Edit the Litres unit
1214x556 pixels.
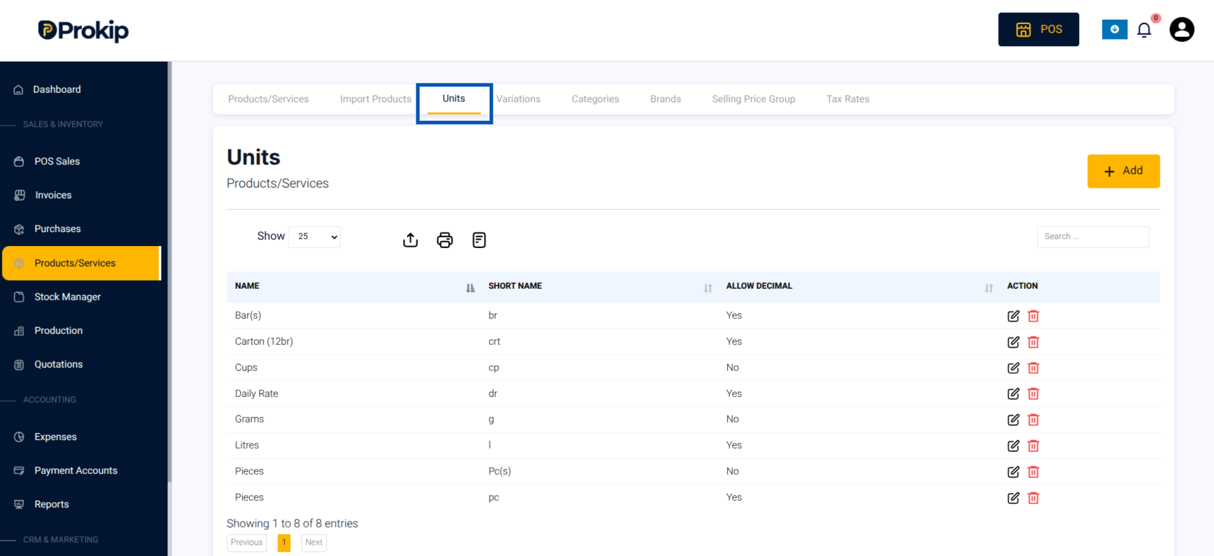(x=1013, y=446)
